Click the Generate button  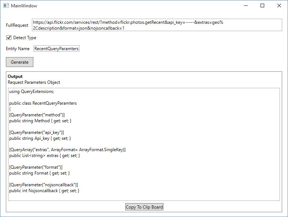point(19,62)
